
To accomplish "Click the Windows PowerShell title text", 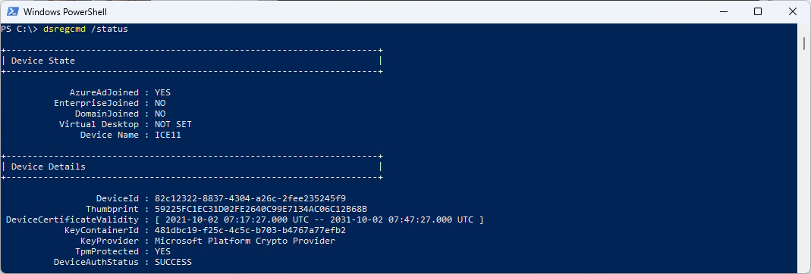I will pos(65,11).
